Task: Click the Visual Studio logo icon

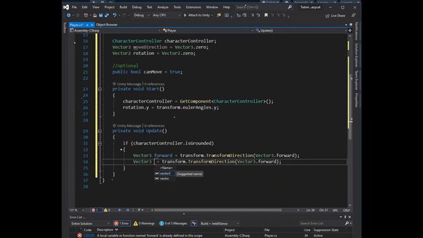Action: point(66,7)
